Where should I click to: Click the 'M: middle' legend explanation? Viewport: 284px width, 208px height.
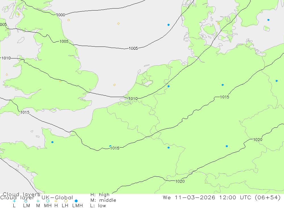103,200
